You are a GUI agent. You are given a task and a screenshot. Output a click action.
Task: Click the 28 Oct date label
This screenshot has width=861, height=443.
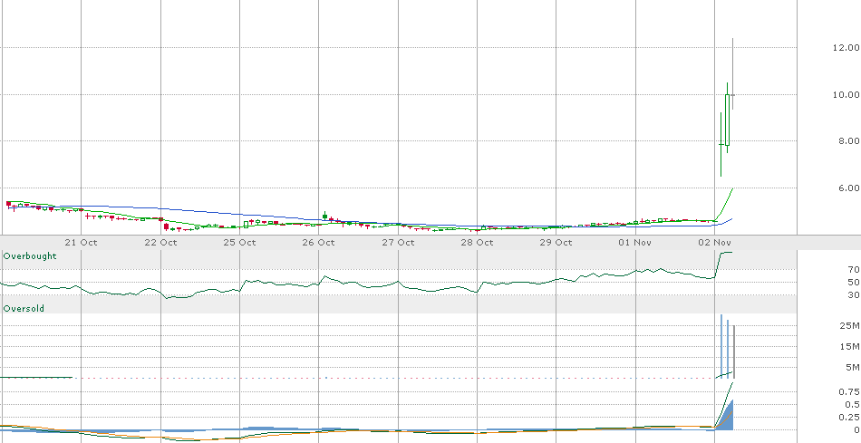tap(477, 242)
